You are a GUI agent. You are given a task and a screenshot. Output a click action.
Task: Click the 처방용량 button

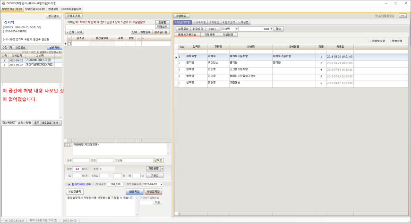pos(154,169)
